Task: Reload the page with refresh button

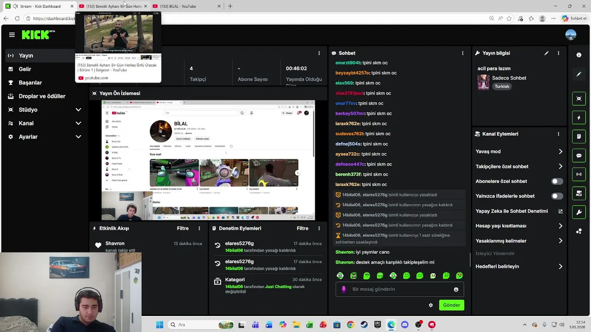Action: 17,18
